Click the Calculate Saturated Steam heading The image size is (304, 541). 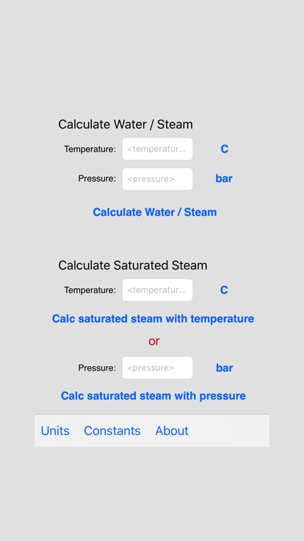[x=133, y=265]
